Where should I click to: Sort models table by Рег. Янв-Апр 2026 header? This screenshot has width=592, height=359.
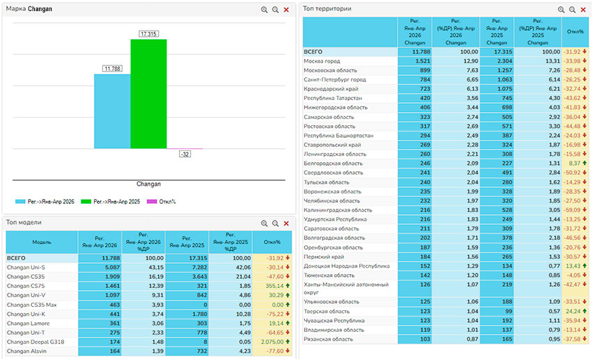pos(100,242)
